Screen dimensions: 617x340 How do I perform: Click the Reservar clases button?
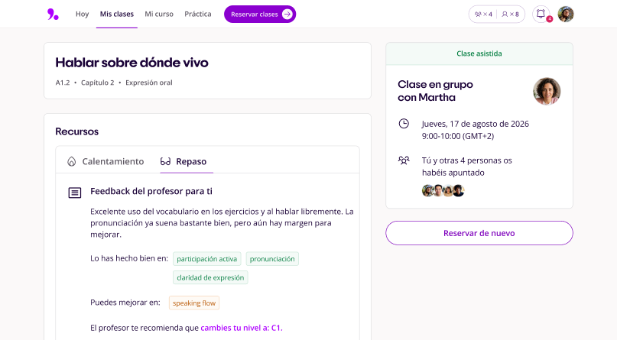point(260,15)
